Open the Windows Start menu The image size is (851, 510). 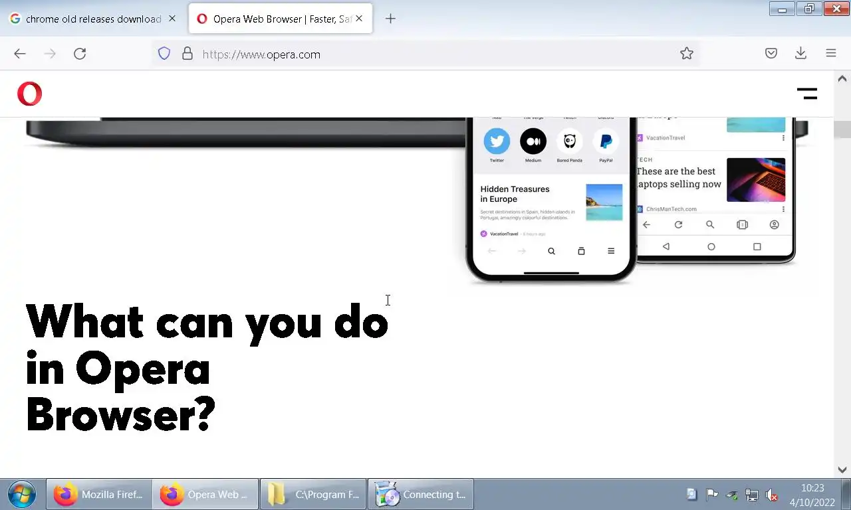tap(21, 494)
